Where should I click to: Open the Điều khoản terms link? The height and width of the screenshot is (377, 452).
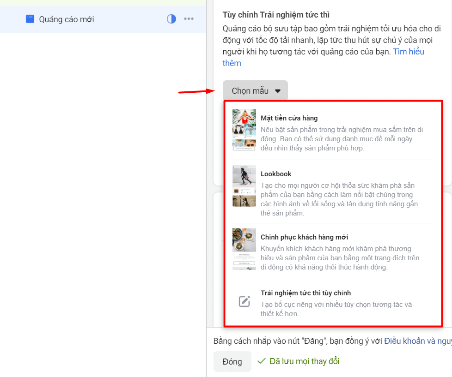(x=417, y=341)
